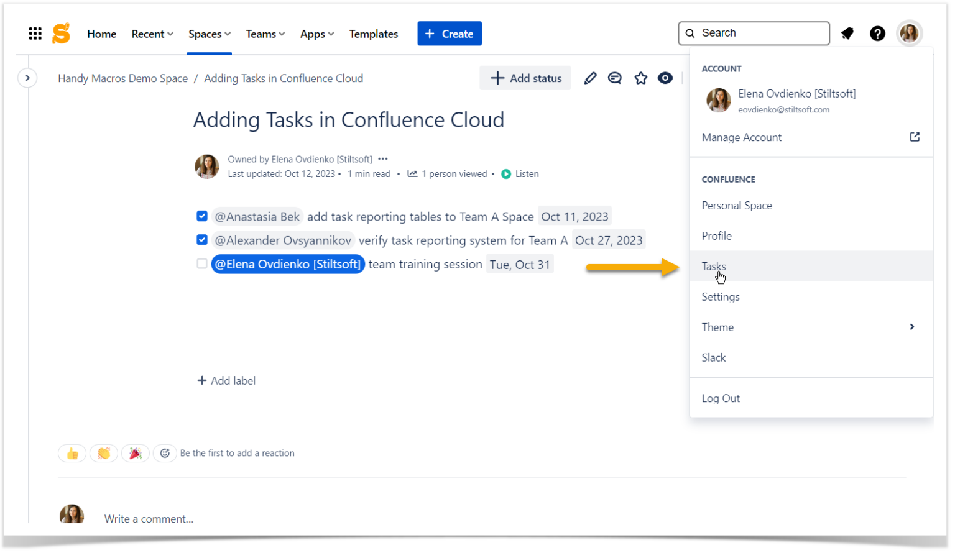Uncheck the Alexander Ovsyannikov verify task
The width and height of the screenshot is (955, 553).
pos(202,240)
